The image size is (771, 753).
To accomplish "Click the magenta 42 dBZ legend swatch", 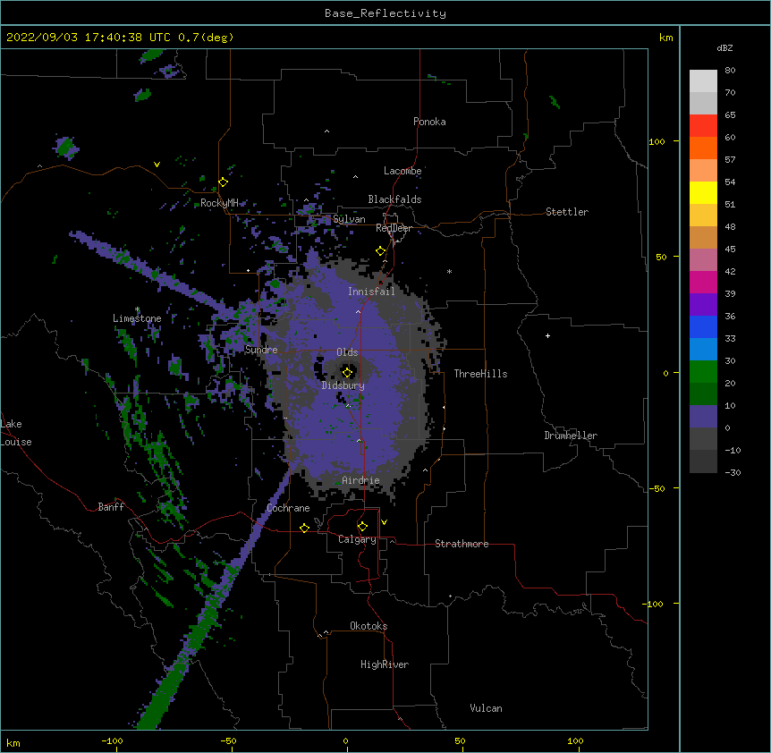I will [703, 282].
